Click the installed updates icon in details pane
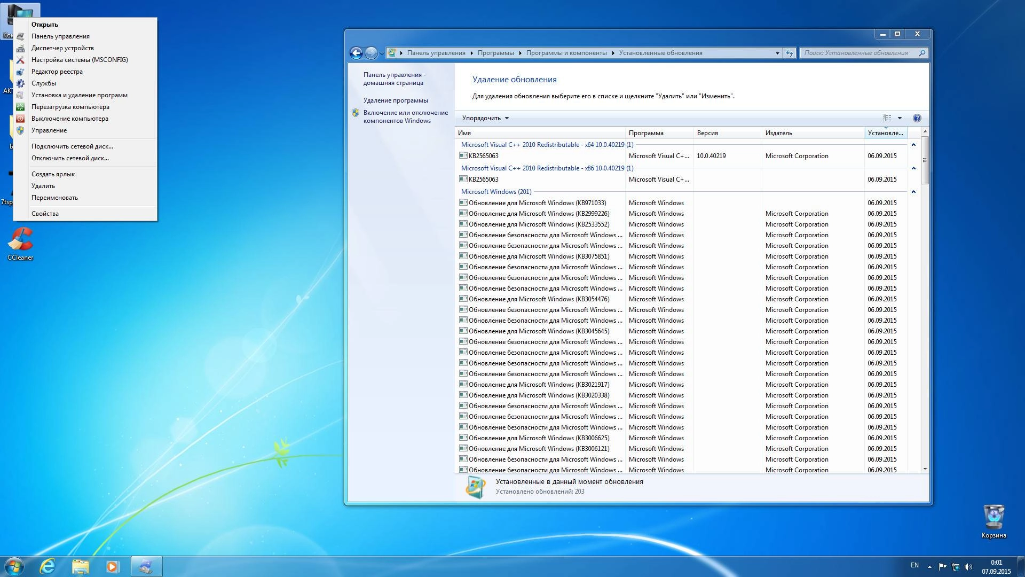 point(475,487)
